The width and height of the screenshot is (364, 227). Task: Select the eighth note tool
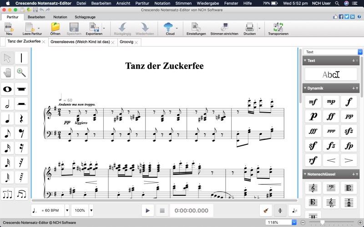point(7,133)
